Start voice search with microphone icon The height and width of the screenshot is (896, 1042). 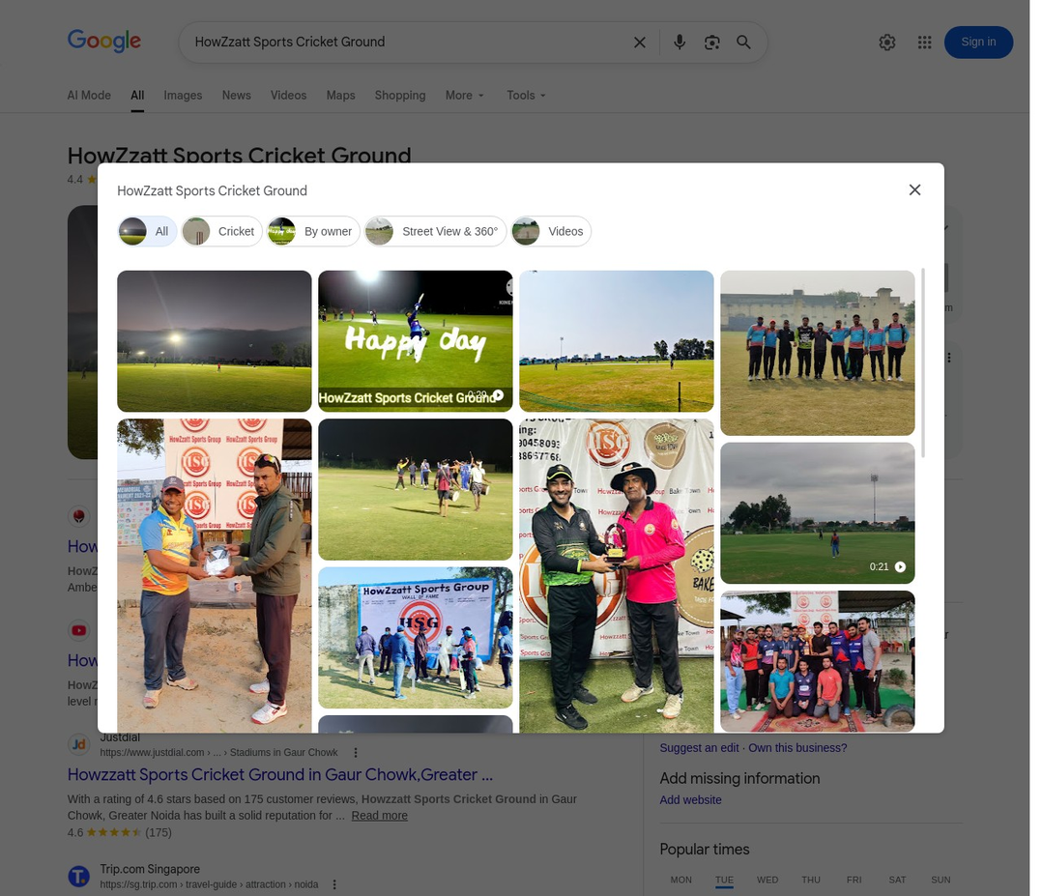(x=680, y=43)
